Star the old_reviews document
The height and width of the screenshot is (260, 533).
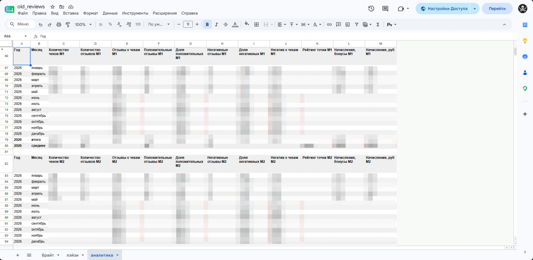point(53,7)
